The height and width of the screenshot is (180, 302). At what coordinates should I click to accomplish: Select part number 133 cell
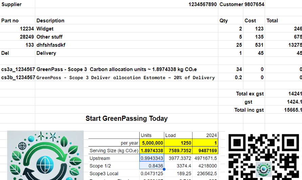click(18, 45)
